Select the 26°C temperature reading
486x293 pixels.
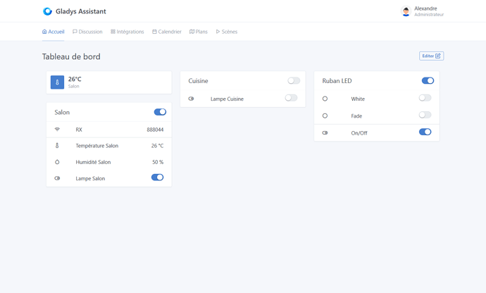click(x=75, y=79)
